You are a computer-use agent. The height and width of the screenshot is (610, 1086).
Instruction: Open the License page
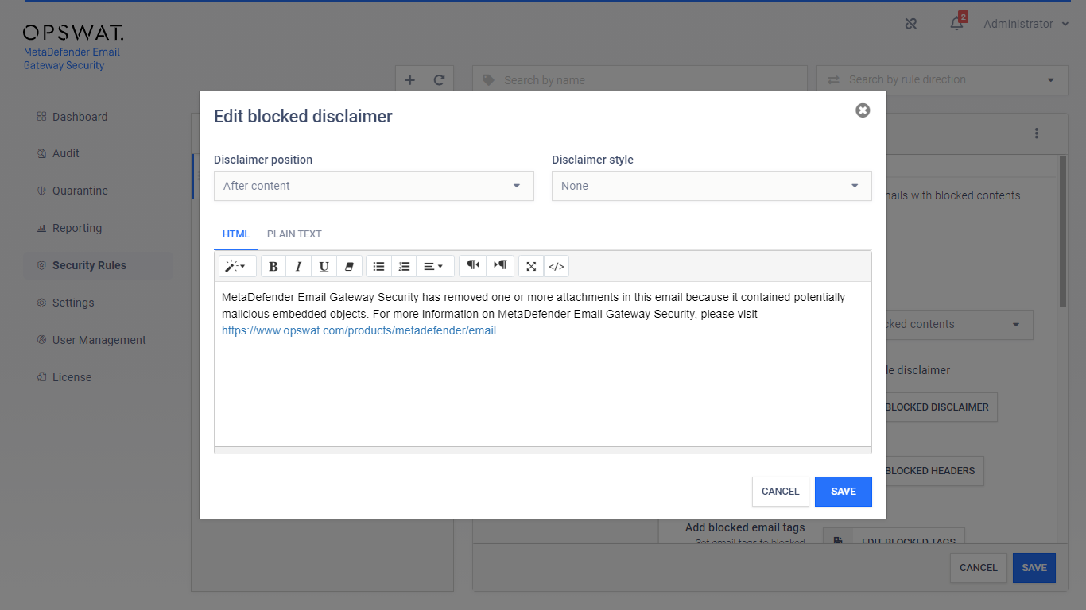coord(72,377)
